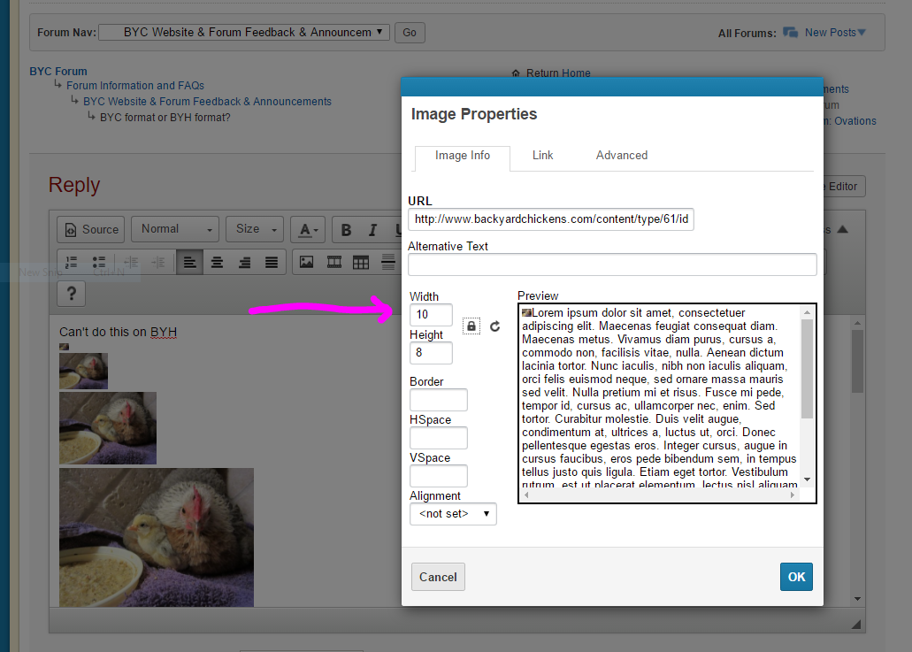Switch to the Advanced tab
This screenshot has width=912, height=652.
click(621, 156)
